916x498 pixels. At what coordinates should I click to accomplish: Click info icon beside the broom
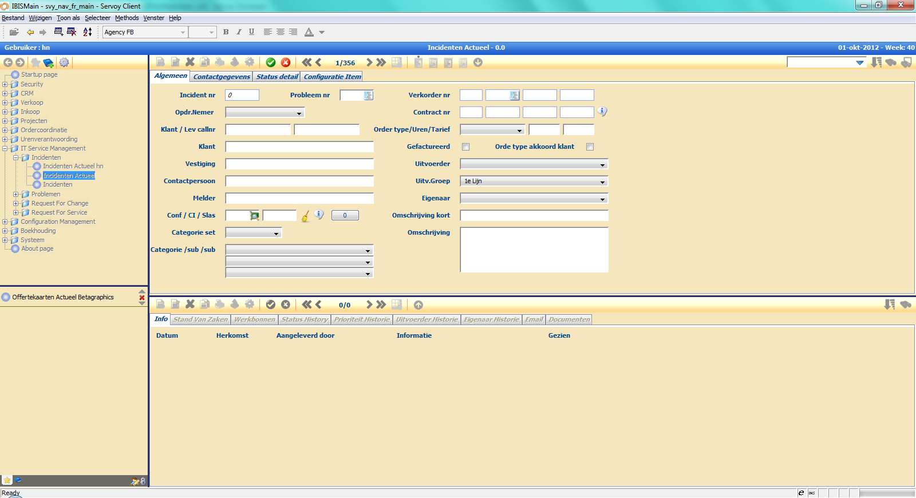pos(319,215)
